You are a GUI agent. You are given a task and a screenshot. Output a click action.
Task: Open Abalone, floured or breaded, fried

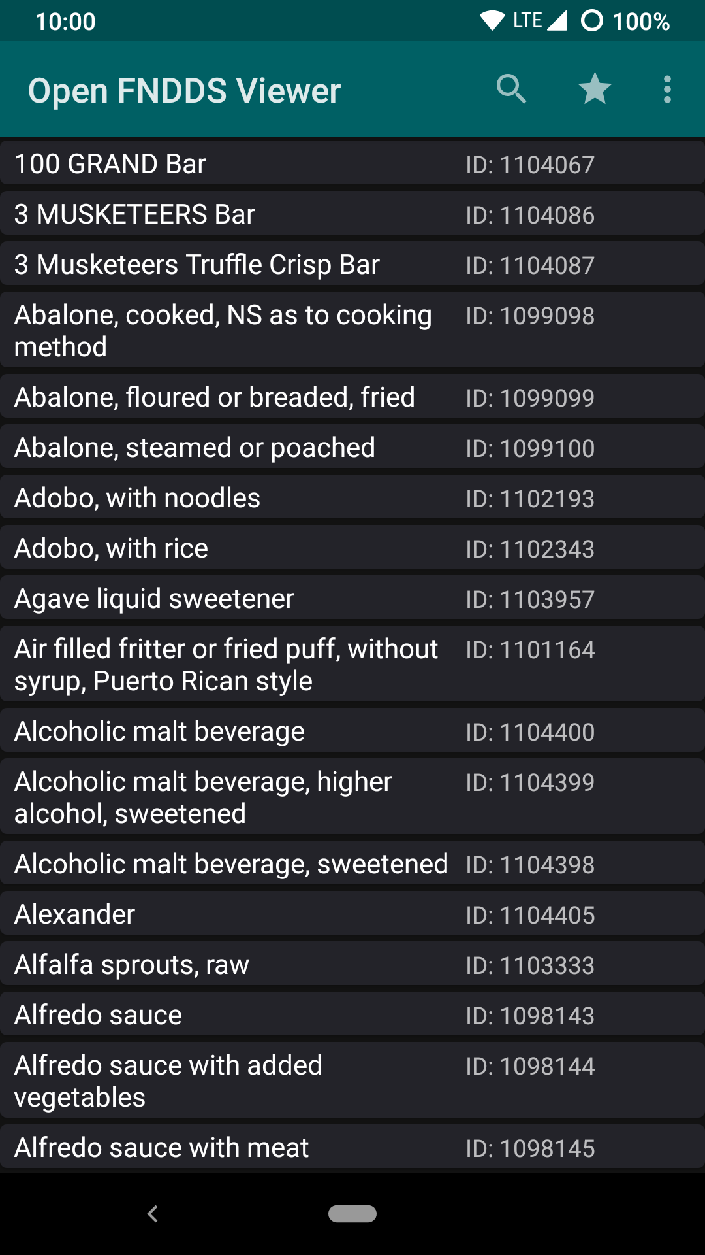(x=352, y=397)
